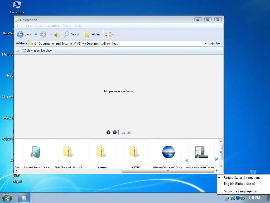Select the tetfun zip folder thumbnail
The height and width of the screenshot is (203, 270).
(x=103, y=152)
